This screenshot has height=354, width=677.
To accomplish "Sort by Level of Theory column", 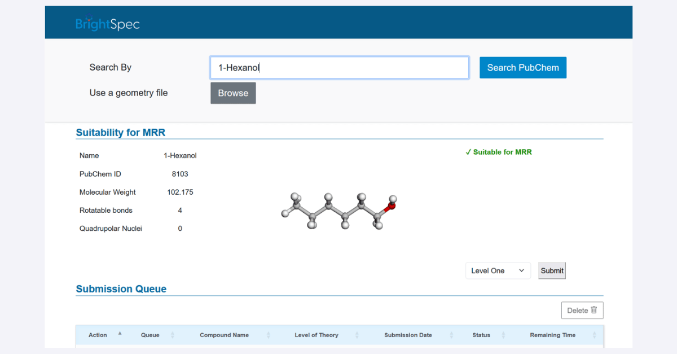I will [316, 335].
